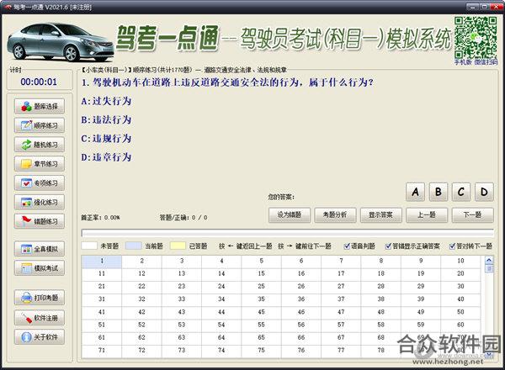This screenshot has width=505, height=370.
Task: Jump to question 31 in grid
Action: 102,299
